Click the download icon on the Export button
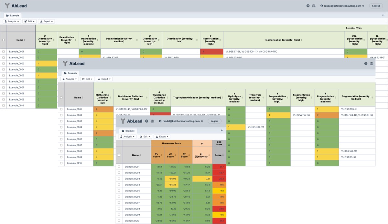388x224 pixels. tap(157, 137)
